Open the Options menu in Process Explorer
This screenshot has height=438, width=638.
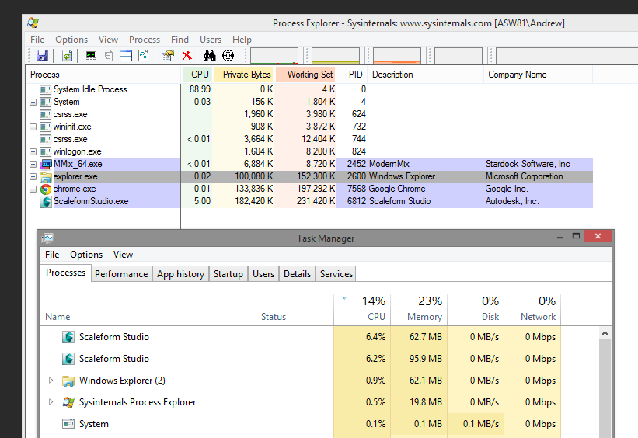click(x=71, y=40)
